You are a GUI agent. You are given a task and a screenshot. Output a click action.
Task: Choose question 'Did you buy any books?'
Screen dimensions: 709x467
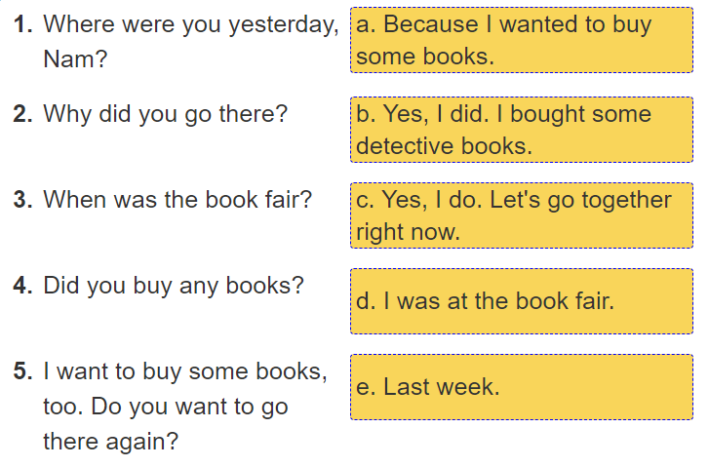click(x=174, y=286)
